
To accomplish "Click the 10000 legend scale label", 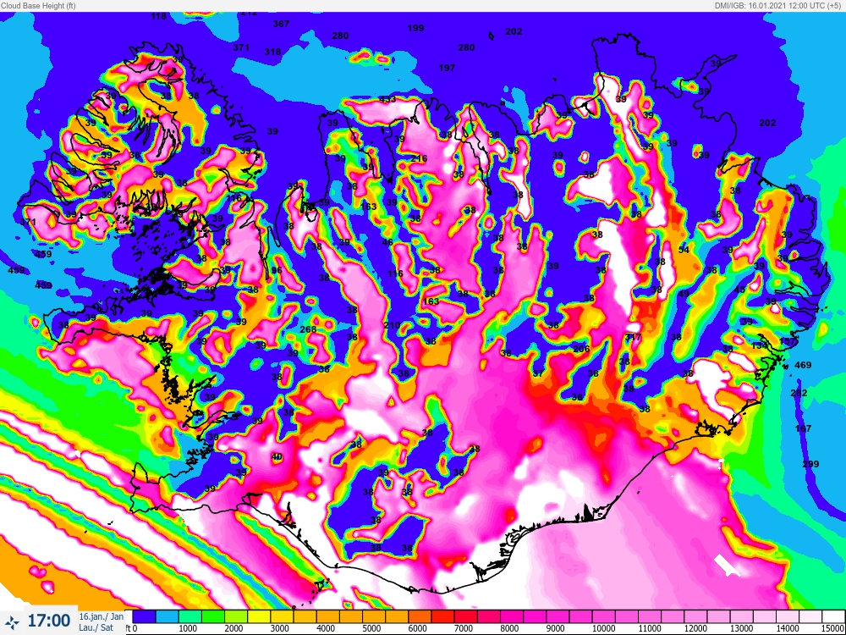I will tap(603, 628).
